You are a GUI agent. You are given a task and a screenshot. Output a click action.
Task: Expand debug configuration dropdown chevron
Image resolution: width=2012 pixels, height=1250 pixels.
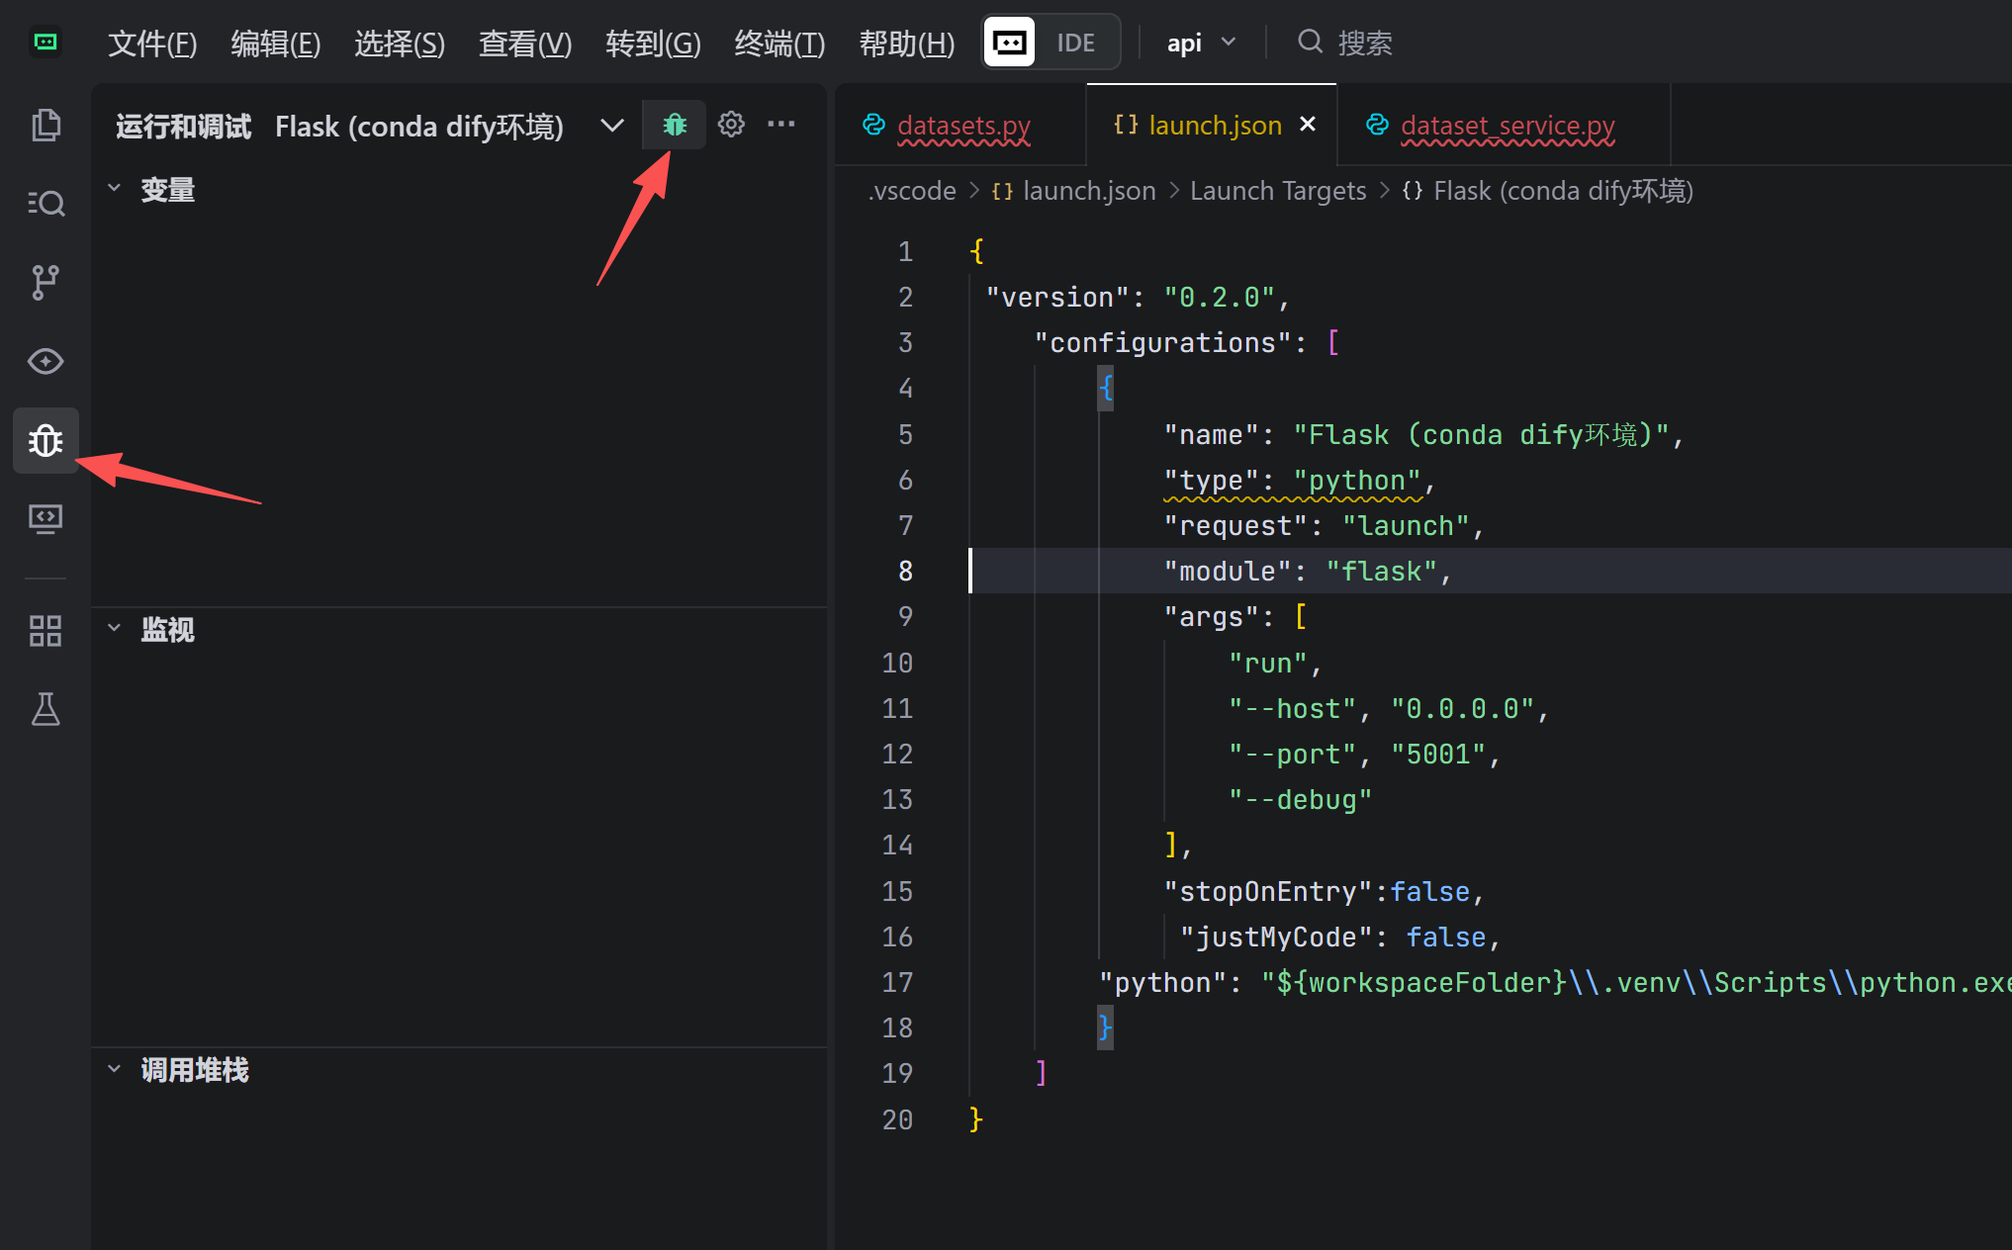(612, 126)
